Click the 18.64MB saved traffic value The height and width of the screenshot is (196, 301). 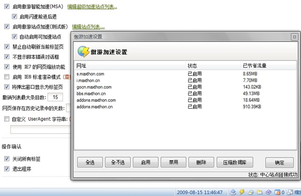click(251, 100)
